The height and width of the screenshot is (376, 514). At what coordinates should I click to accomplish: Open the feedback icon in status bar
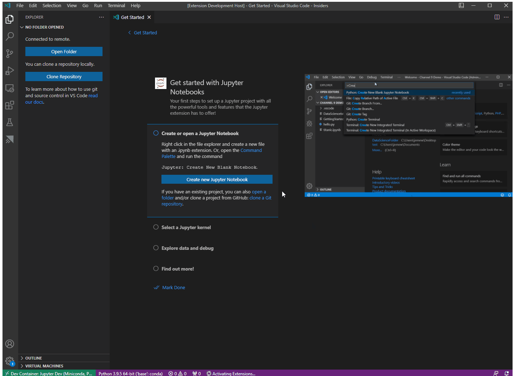coord(496,373)
